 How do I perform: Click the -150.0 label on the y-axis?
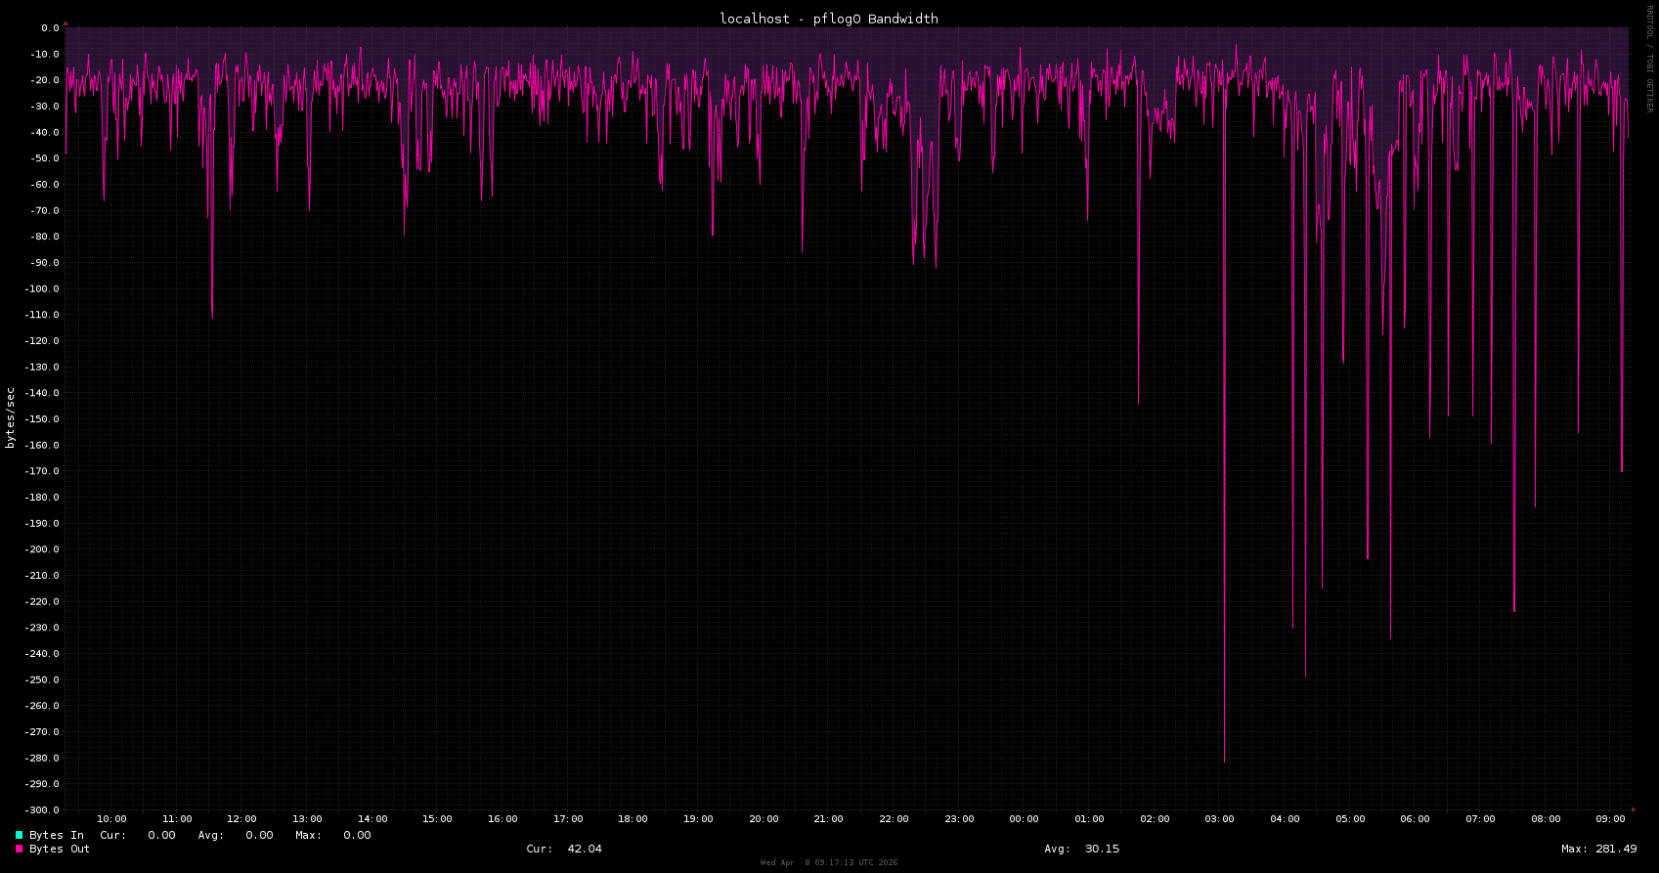click(43, 418)
